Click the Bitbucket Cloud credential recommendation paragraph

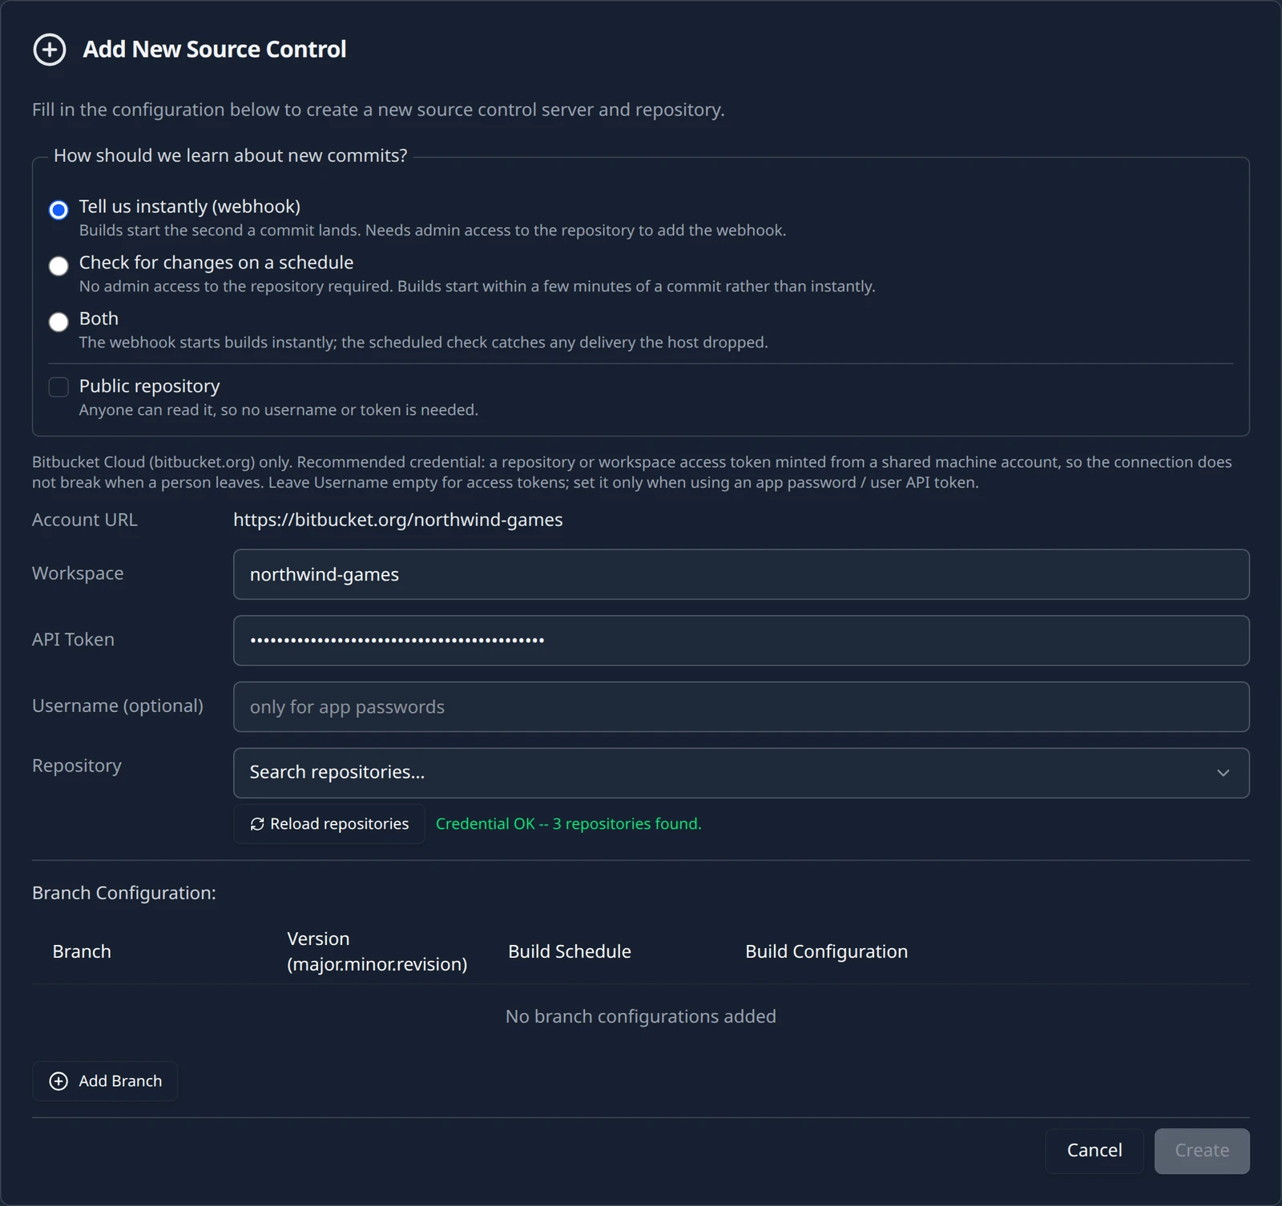click(x=632, y=472)
